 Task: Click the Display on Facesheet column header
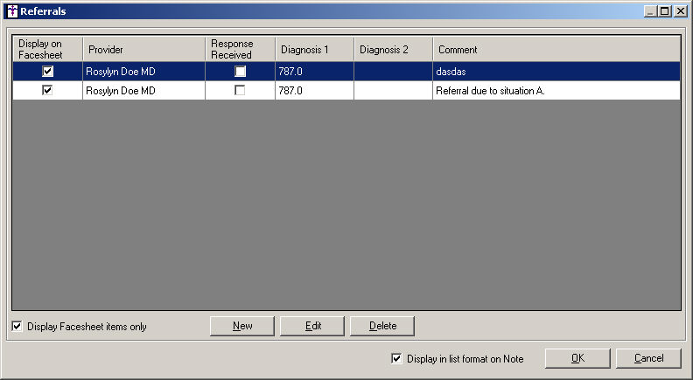48,50
